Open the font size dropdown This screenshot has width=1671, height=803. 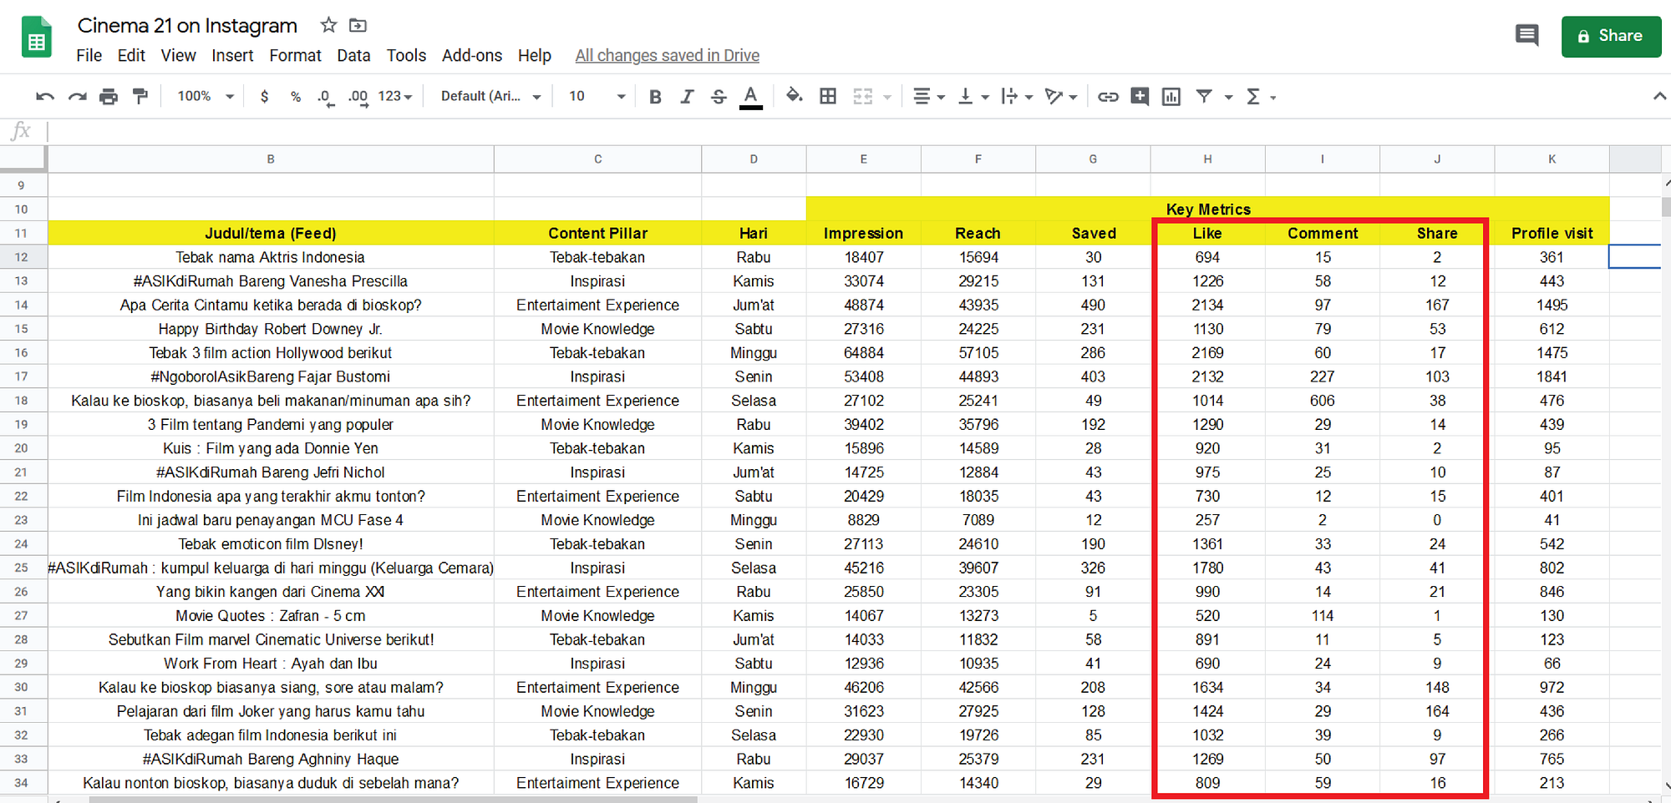pyautogui.click(x=597, y=97)
